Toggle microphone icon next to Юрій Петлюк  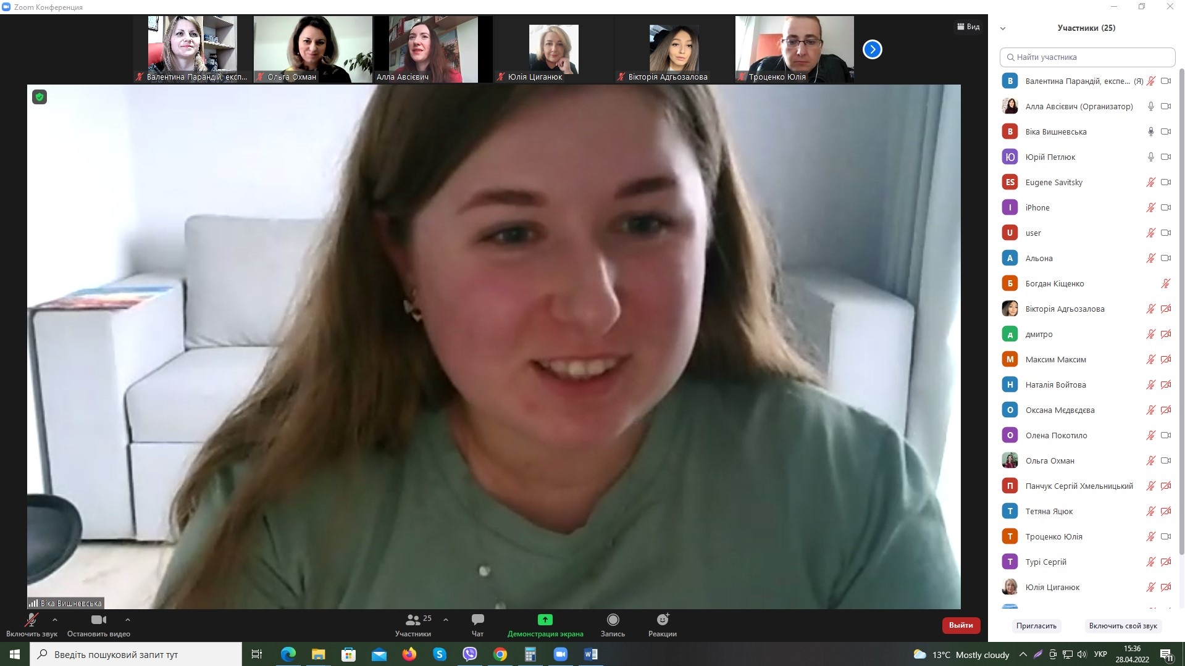coord(1150,157)
